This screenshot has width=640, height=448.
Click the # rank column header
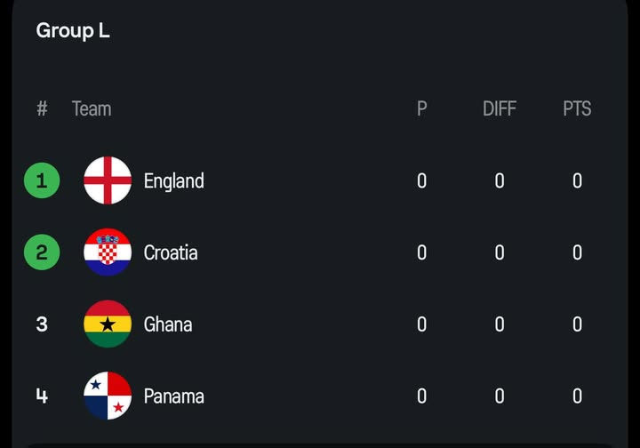point(42,109)
